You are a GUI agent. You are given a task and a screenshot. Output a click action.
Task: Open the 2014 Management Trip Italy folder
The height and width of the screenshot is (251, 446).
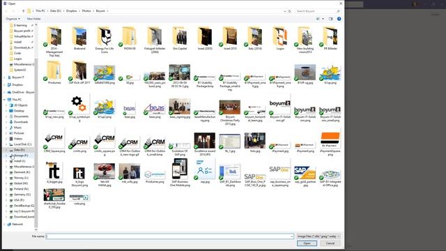(x=54, y=42)
